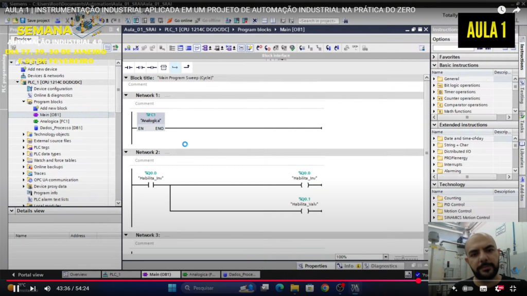Switch to the Dados_Proce editor tab
Screen dimensions: 527x296
pos(240,274)
